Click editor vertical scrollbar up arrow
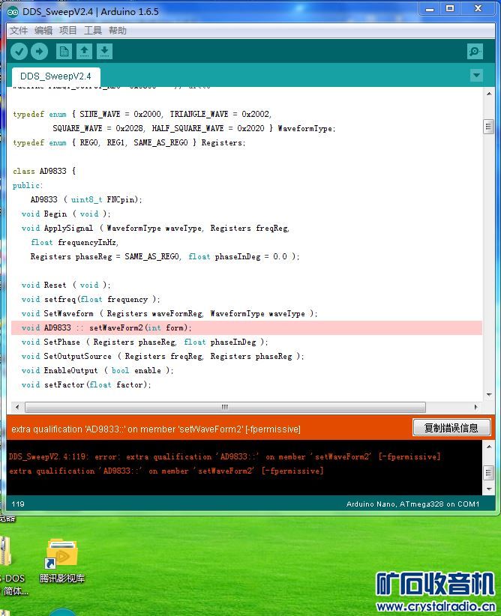 [x=488, y=94]
